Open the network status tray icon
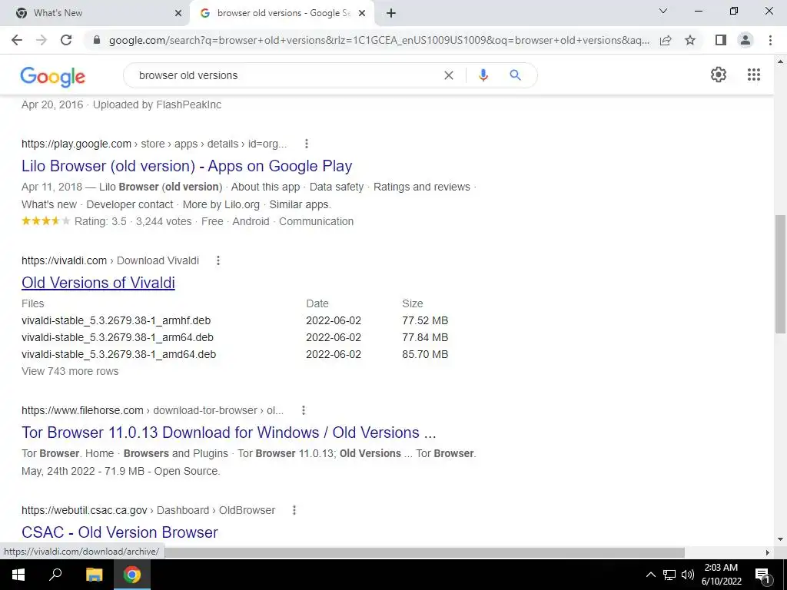Image resolution: width=787 pixels, height=590 pixels. (x=669, y=575)
